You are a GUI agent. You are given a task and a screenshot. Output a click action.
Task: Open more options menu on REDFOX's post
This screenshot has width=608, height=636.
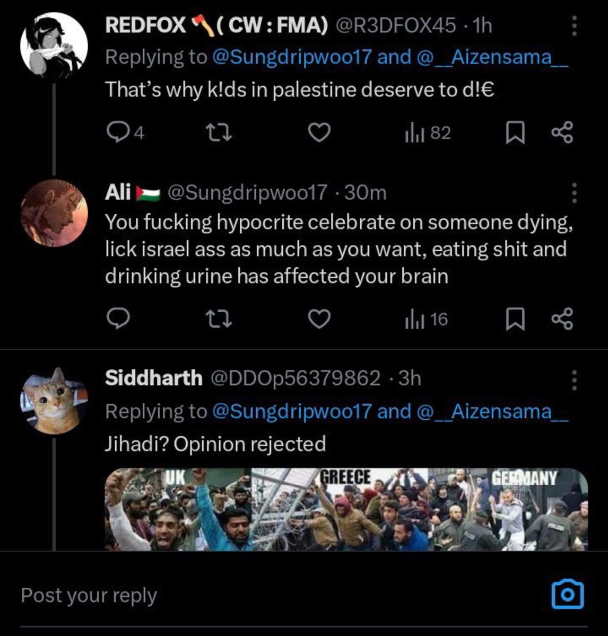[574, 25]
